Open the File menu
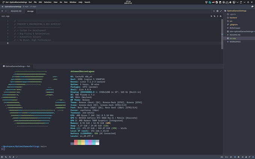Viewport: 255px width, 159px height. coord(35,2)
